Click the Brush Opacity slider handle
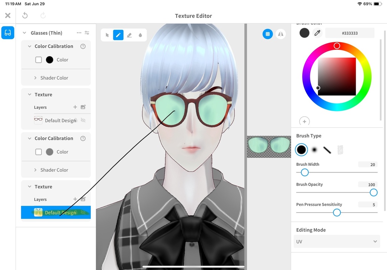 tap(374, 192)
